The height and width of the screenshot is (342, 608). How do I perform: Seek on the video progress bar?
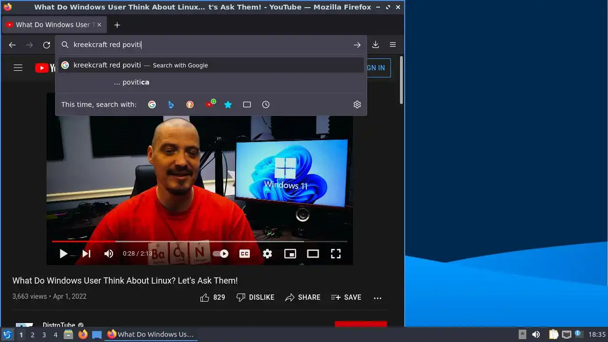click(x=199, y=241)
